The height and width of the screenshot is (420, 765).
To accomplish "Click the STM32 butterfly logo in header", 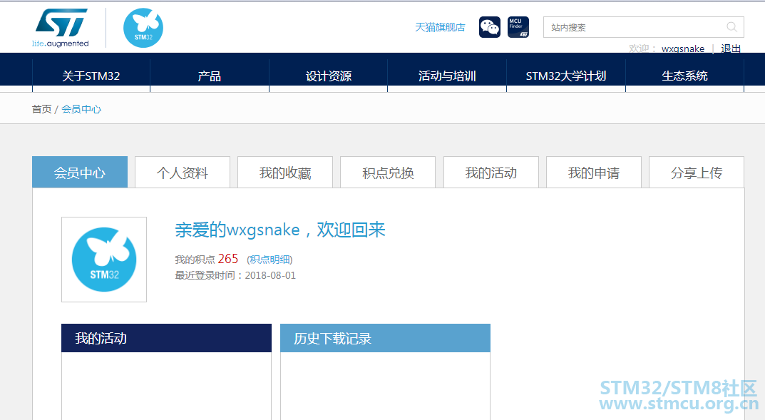I will [143, 28].
